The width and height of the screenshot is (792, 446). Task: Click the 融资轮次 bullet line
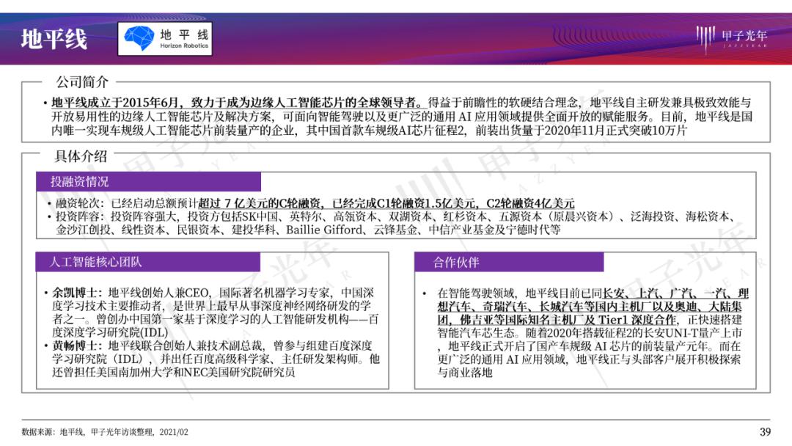point(315,203)
